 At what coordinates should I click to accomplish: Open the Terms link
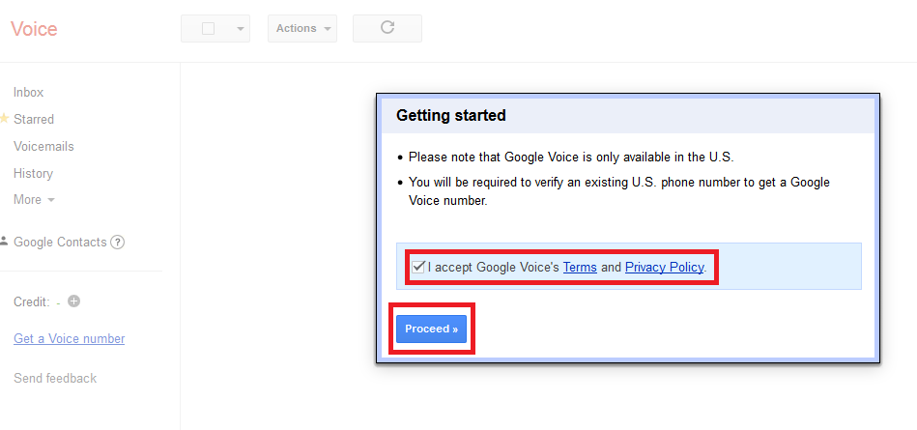[x=580, y=268]
